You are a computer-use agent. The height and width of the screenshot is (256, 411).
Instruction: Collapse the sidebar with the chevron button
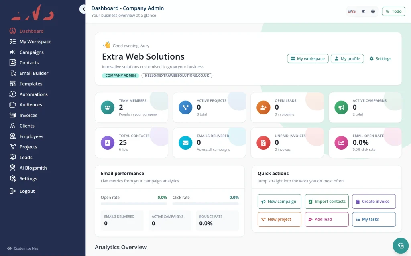pyautogui.click(x=83, y=9)
